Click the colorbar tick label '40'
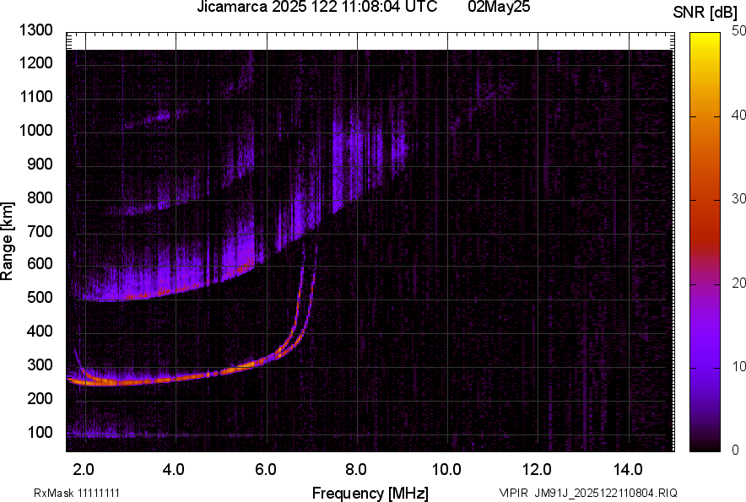 738,115
